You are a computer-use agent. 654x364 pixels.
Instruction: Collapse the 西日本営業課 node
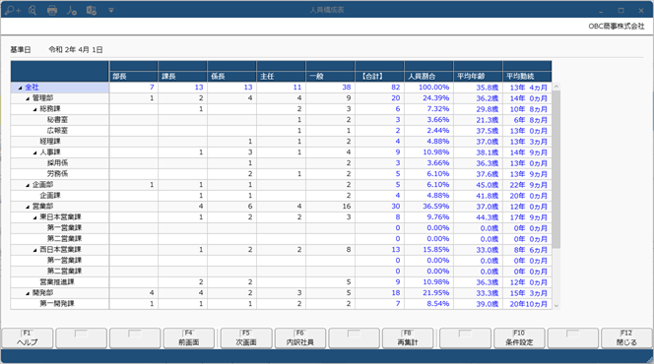tap(35, 250)
